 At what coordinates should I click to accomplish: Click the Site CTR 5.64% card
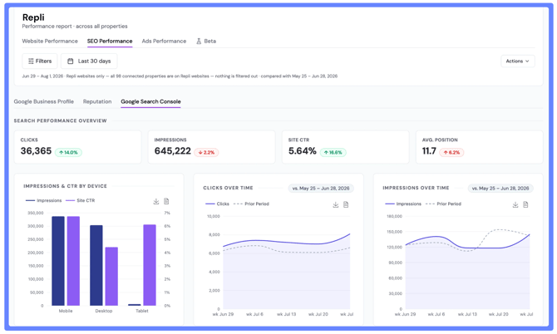point(345,147)
